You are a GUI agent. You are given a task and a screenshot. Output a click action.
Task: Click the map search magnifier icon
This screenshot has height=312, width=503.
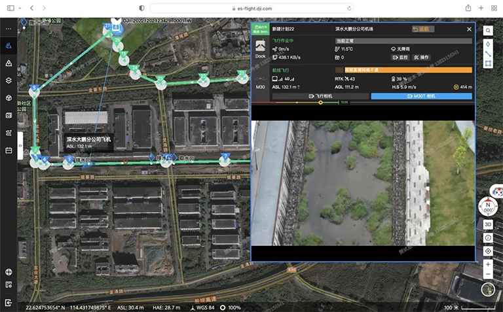point(488,31)
